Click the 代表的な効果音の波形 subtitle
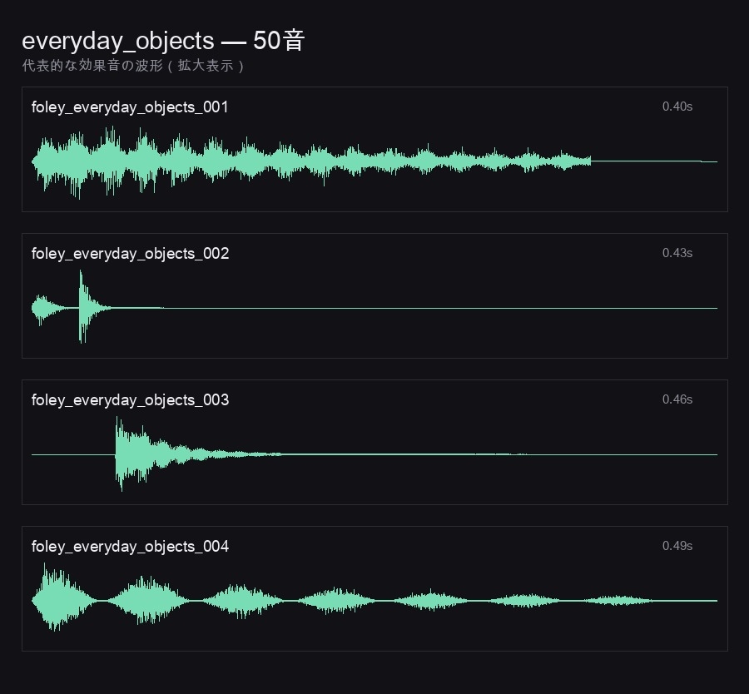Viewport: 749px width, 694px height. [x=133, y=66]
